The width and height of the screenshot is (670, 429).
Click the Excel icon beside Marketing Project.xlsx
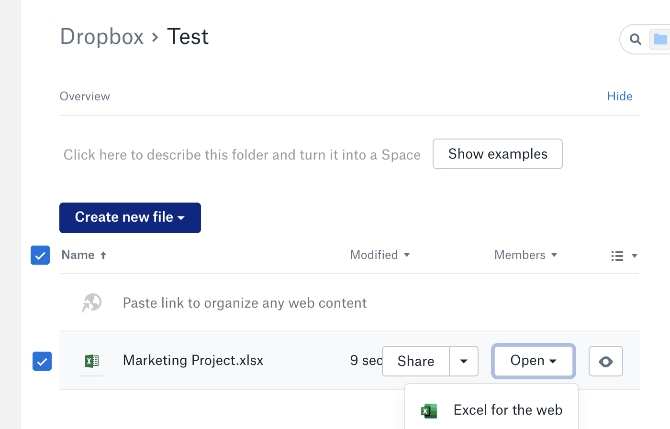click(92, 361)
